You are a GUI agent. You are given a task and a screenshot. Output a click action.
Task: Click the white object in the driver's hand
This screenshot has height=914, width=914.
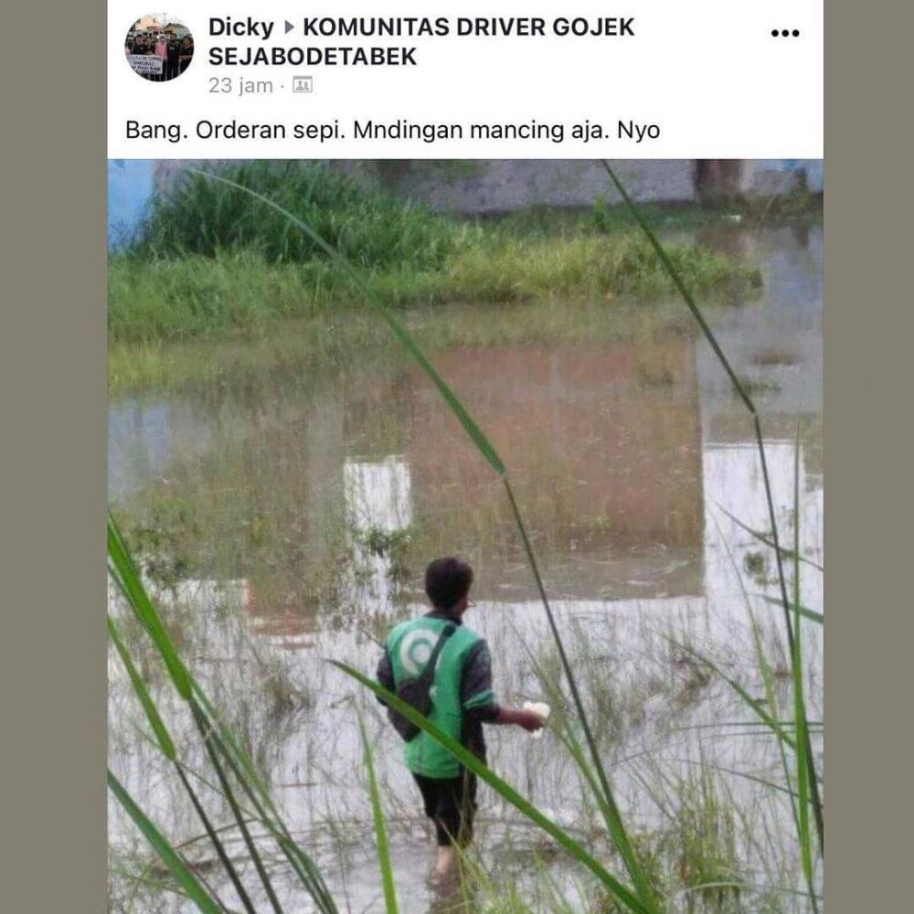click(537, 715)
